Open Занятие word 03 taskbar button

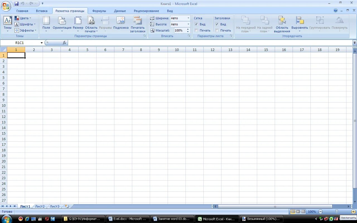[x=172, y=219]
